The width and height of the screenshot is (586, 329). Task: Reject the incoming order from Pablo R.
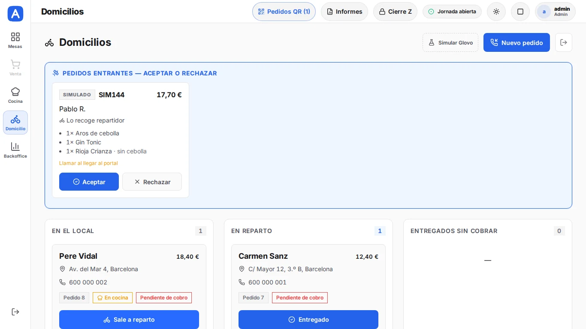pos(152,182)
